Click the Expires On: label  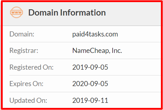coord(26,84)
